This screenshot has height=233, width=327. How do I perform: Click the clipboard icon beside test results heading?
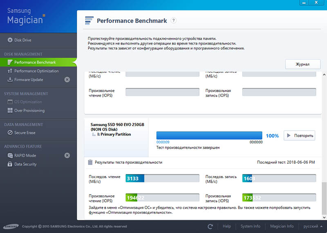[x=90, y=162]
